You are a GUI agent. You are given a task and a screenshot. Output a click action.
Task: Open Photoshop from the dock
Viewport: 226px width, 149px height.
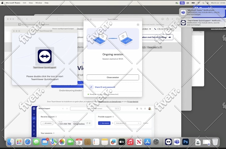(185, 142)
